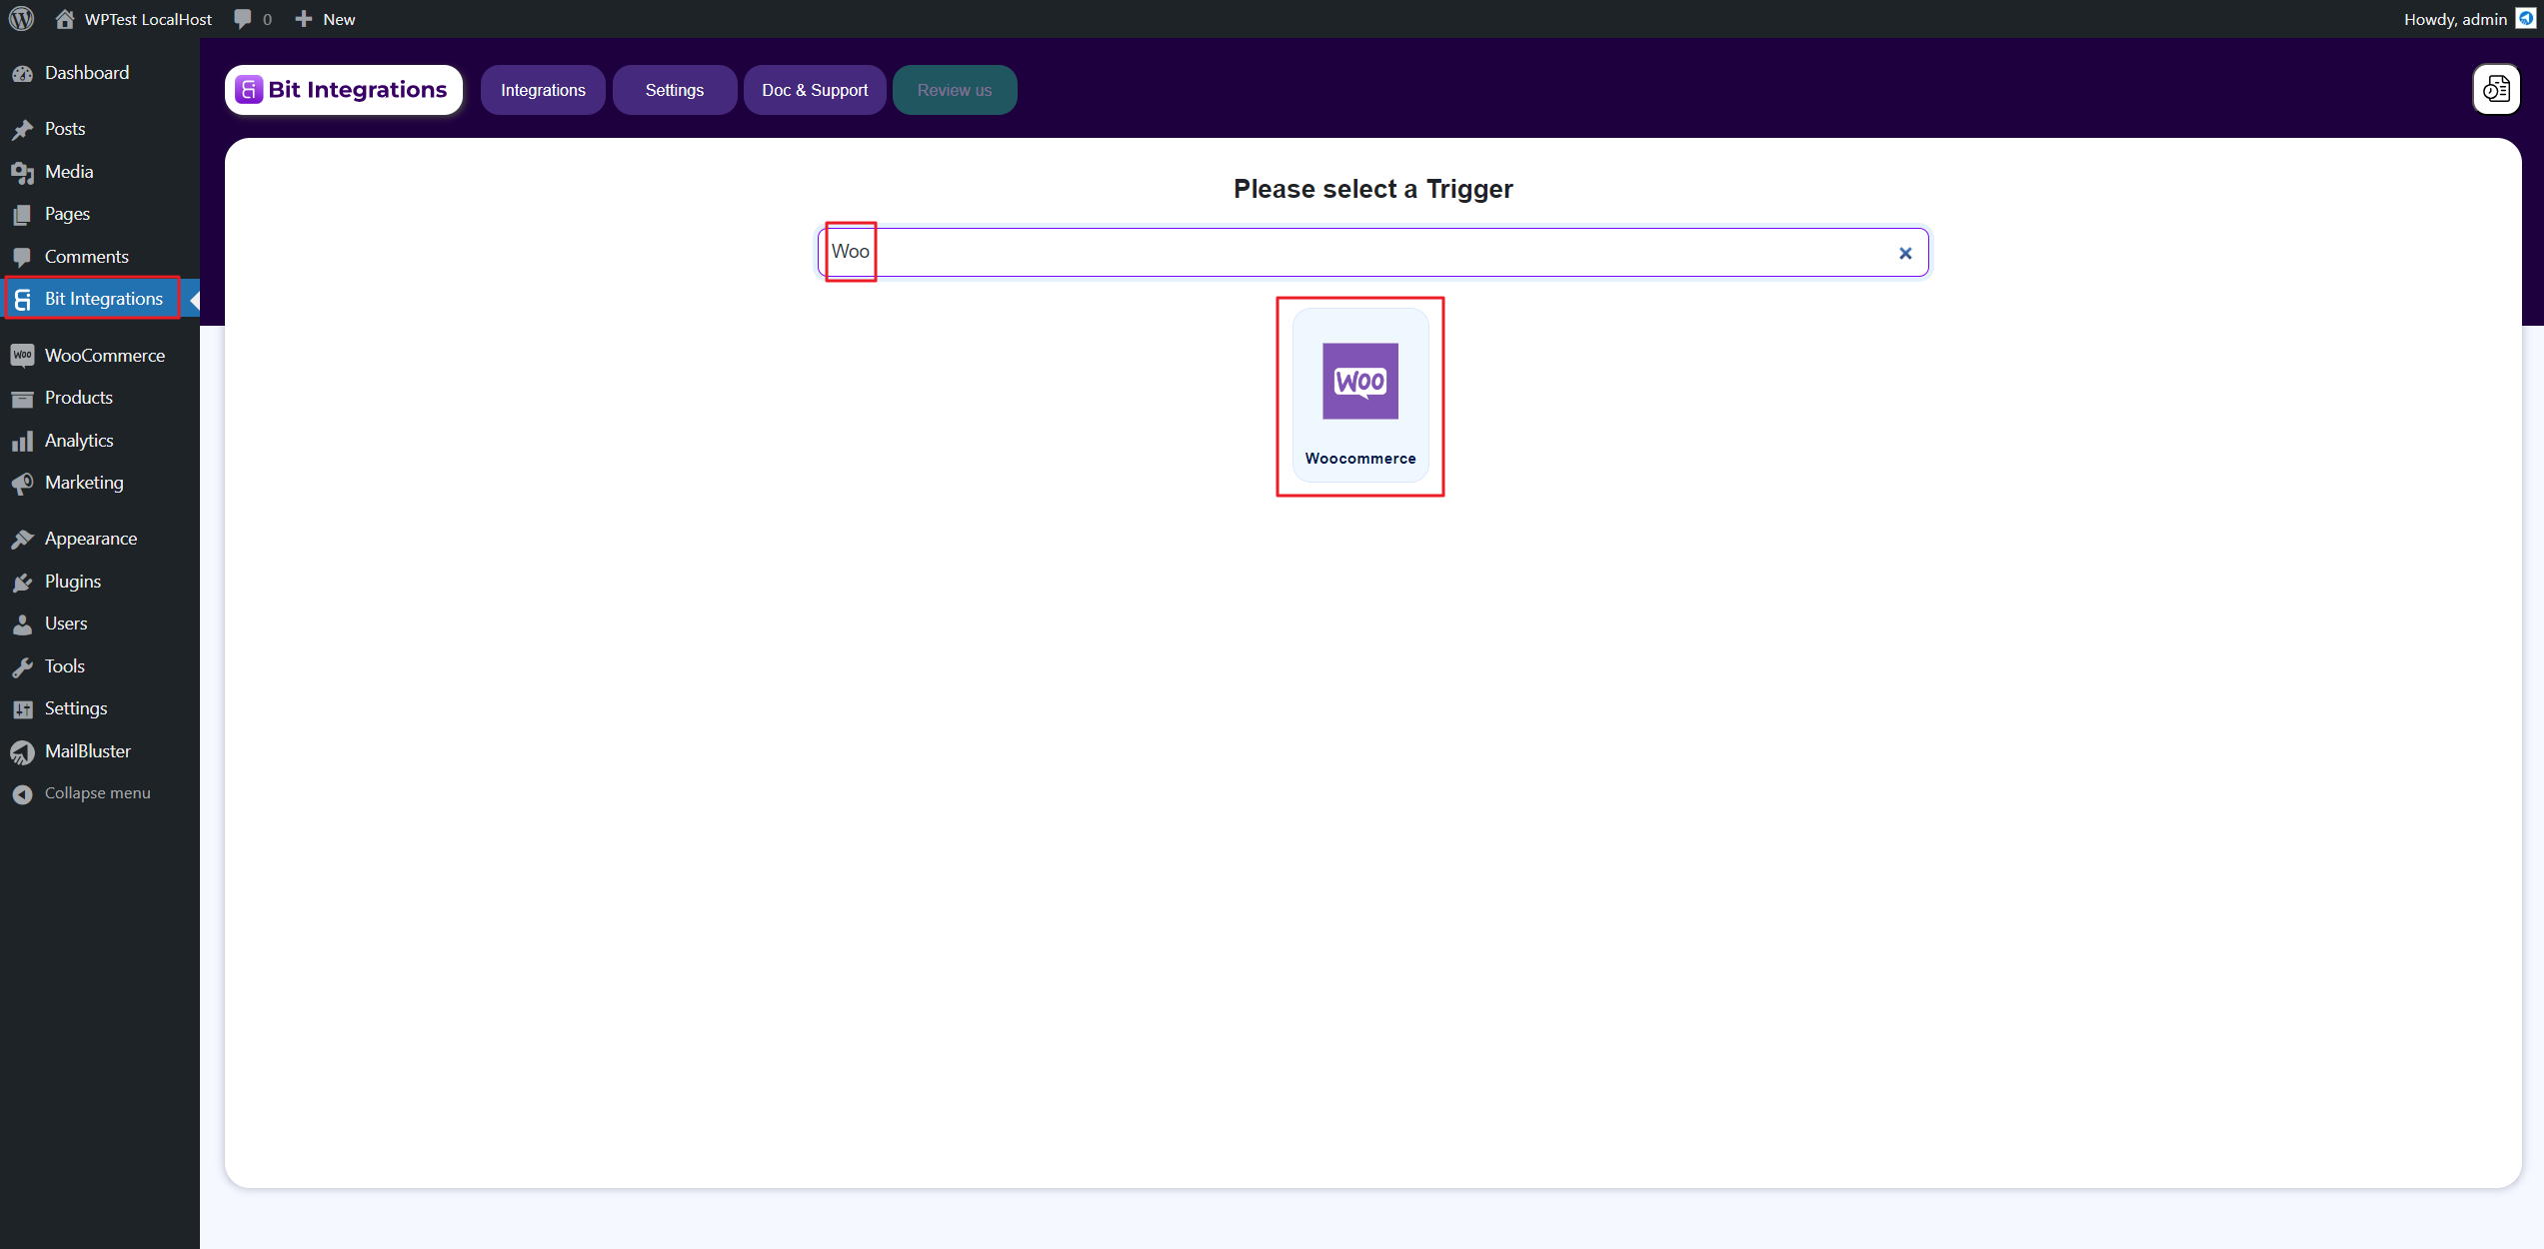The height and width of the screenshot is (1249, 2544).
Task: Open Plugins page from sidebar
Action: tap(72, 582)
